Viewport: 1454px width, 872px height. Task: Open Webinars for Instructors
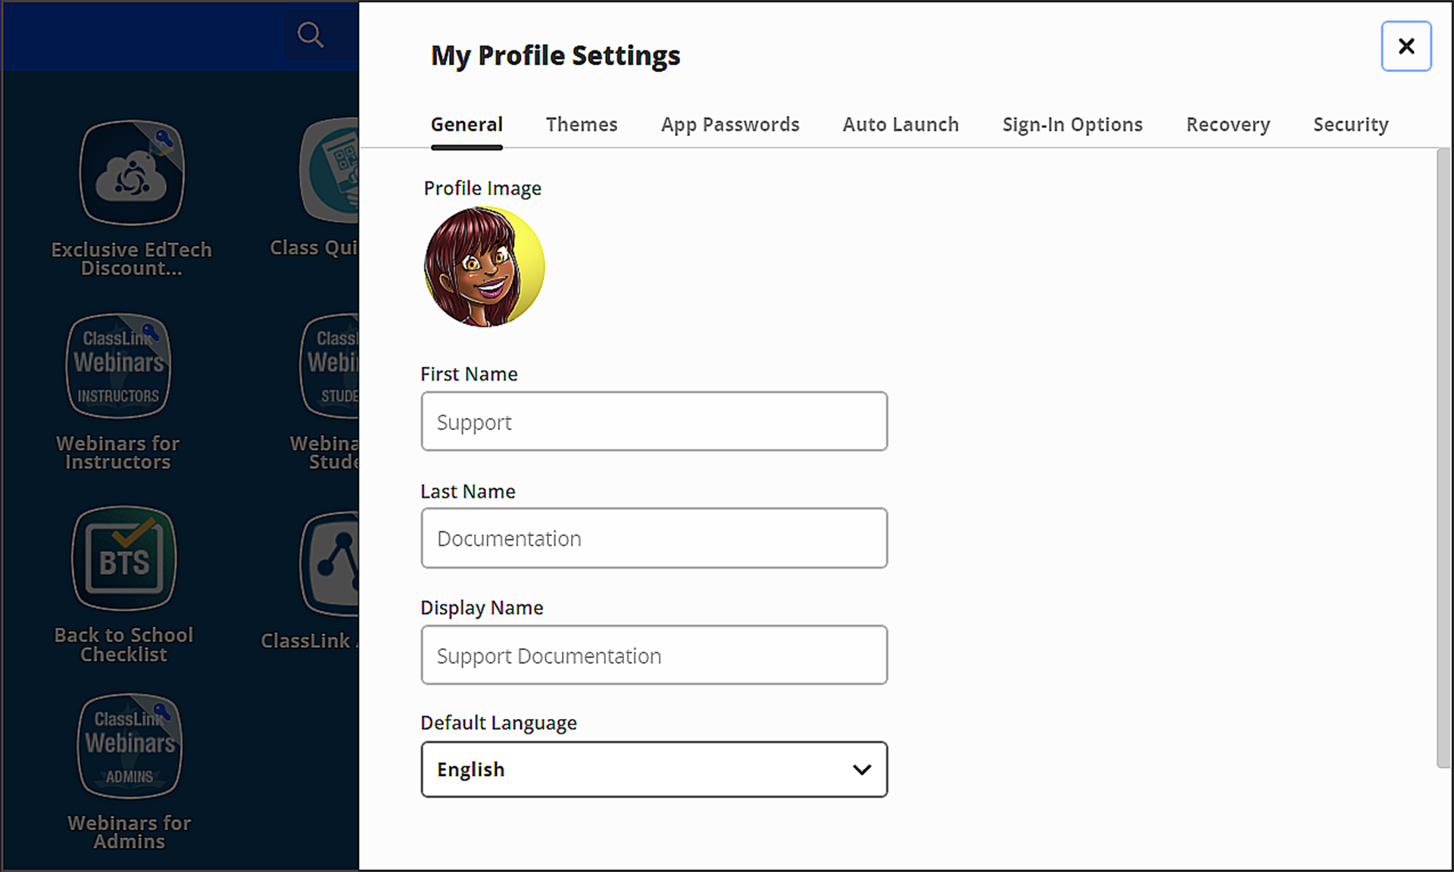[118, 366]
